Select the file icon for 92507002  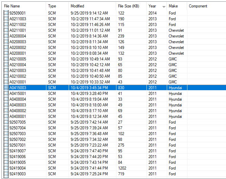[x=6, y=139]
